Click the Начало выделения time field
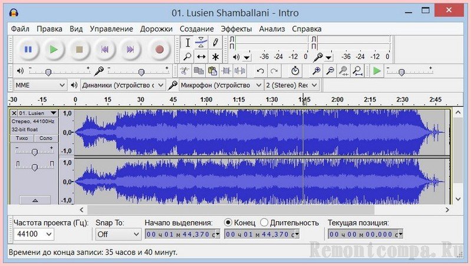 coord(182,234)
